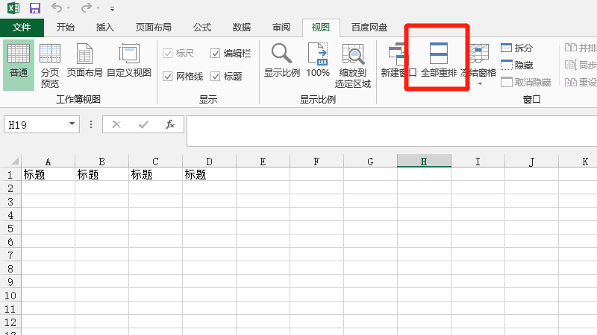The height and width of the screenshot is (335, 597).
Task: Expand the 冻结窗格 freeze panes dropdown
Action: click(479, 82)
